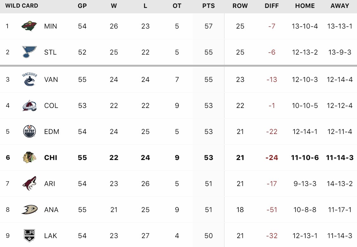357x247 pixels.
Task: Open the MIN team link
Action: [x=50, y=26]
